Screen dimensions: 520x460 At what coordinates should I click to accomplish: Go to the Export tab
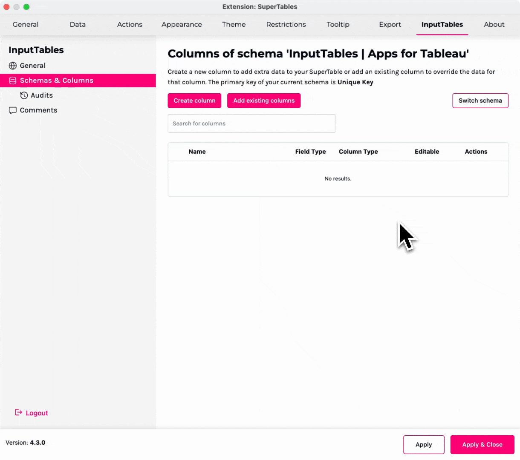(x=390, y=24)
